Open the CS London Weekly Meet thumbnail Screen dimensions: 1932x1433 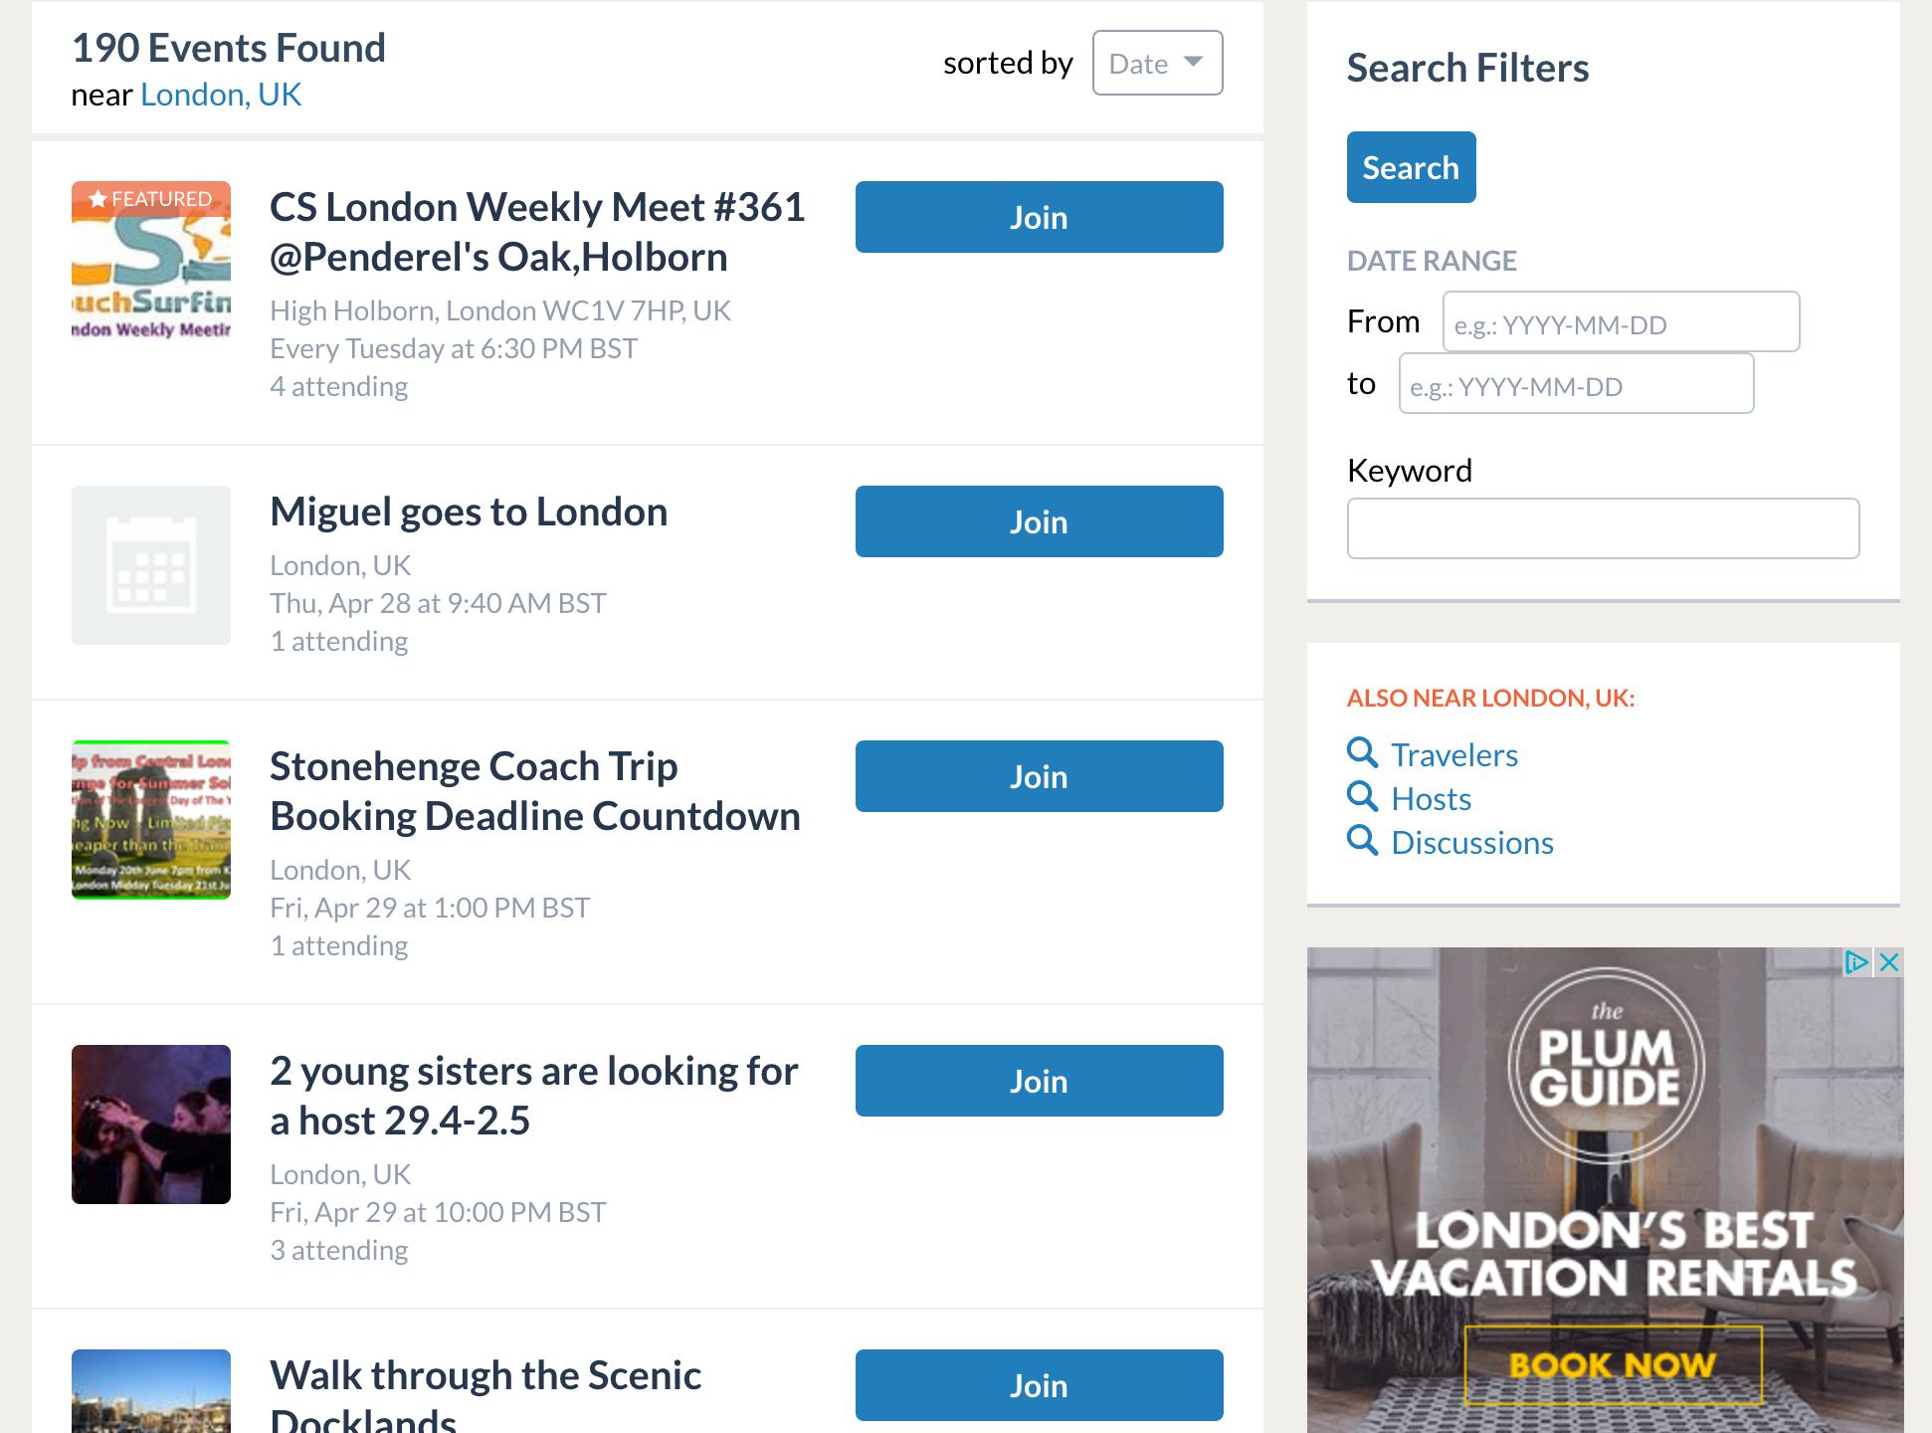(151, 261)
